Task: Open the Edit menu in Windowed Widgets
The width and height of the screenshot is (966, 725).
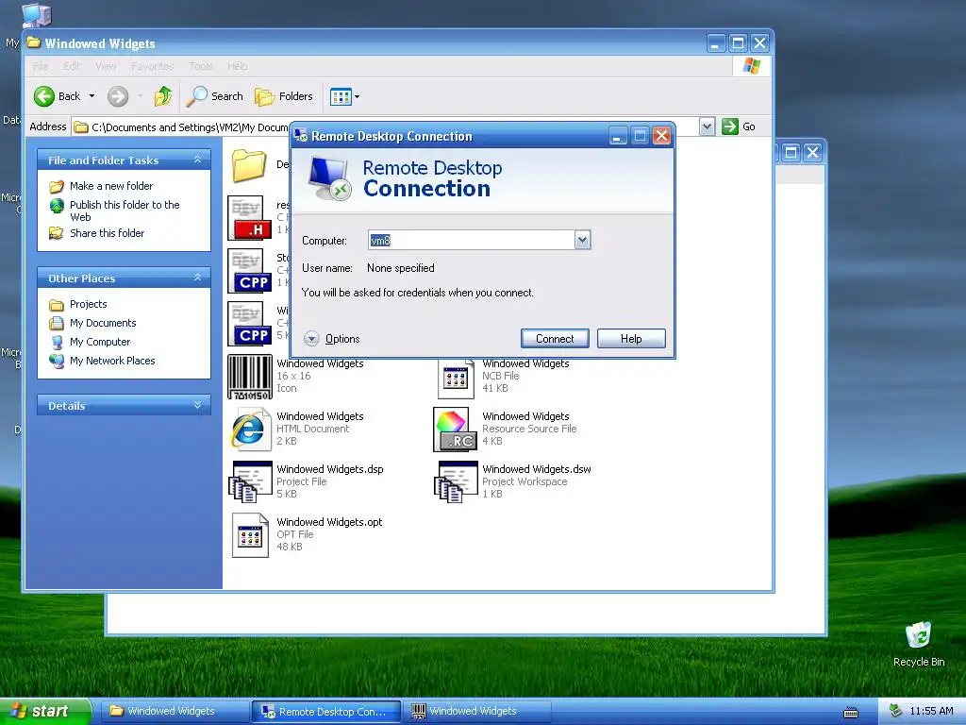Action: click(x=72, y=66)
